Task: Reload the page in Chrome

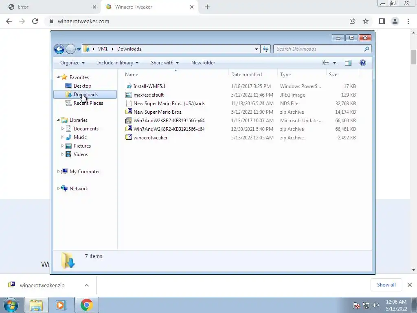Action: click(35, 21)
